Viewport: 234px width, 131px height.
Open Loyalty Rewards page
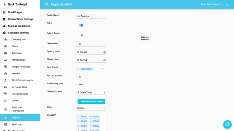(x=20, y=94)
